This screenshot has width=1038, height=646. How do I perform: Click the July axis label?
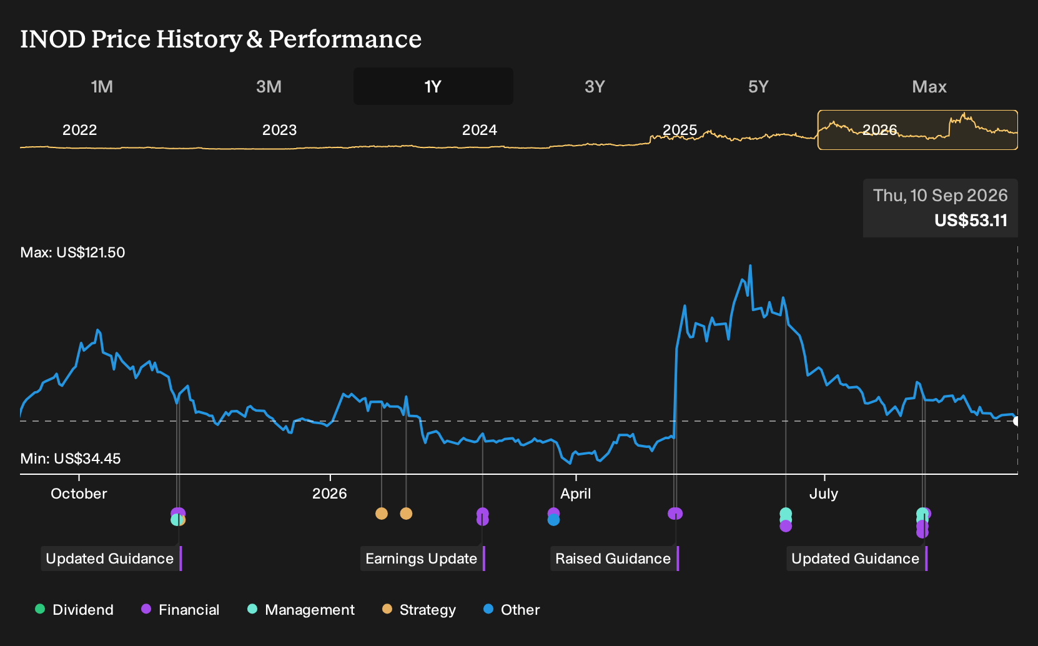tap(824, 494)
